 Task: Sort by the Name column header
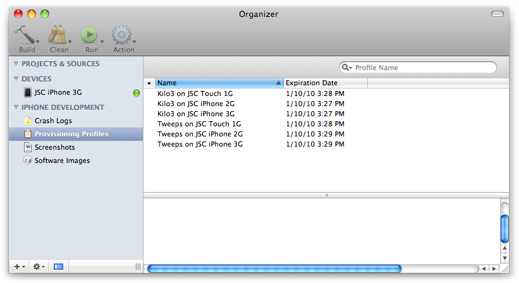215,83
